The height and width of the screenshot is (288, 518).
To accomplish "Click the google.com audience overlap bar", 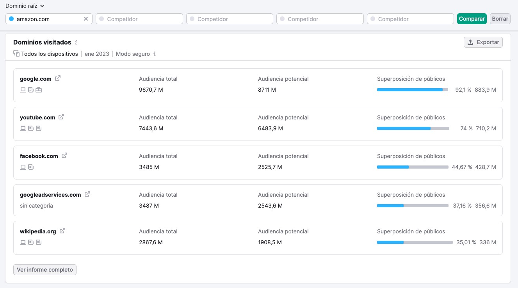I will pyautogui.click(x=413, y=90).
